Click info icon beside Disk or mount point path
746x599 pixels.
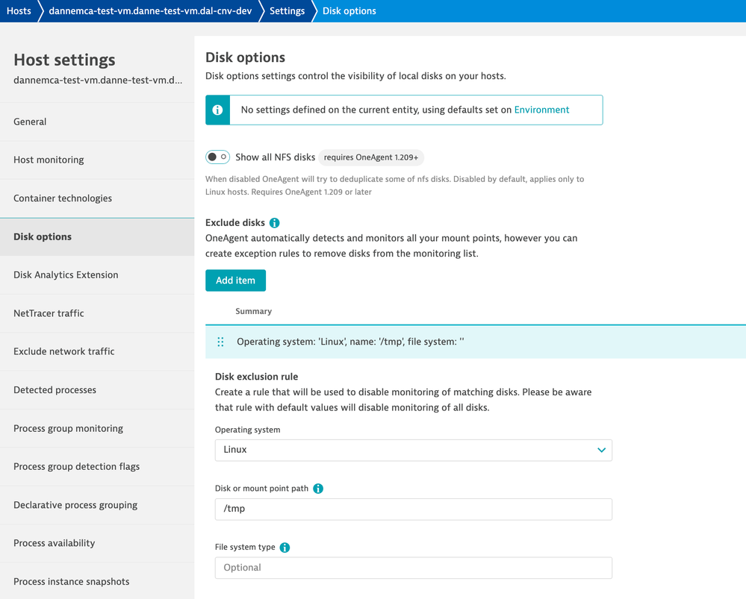click(x=318, y=489)
